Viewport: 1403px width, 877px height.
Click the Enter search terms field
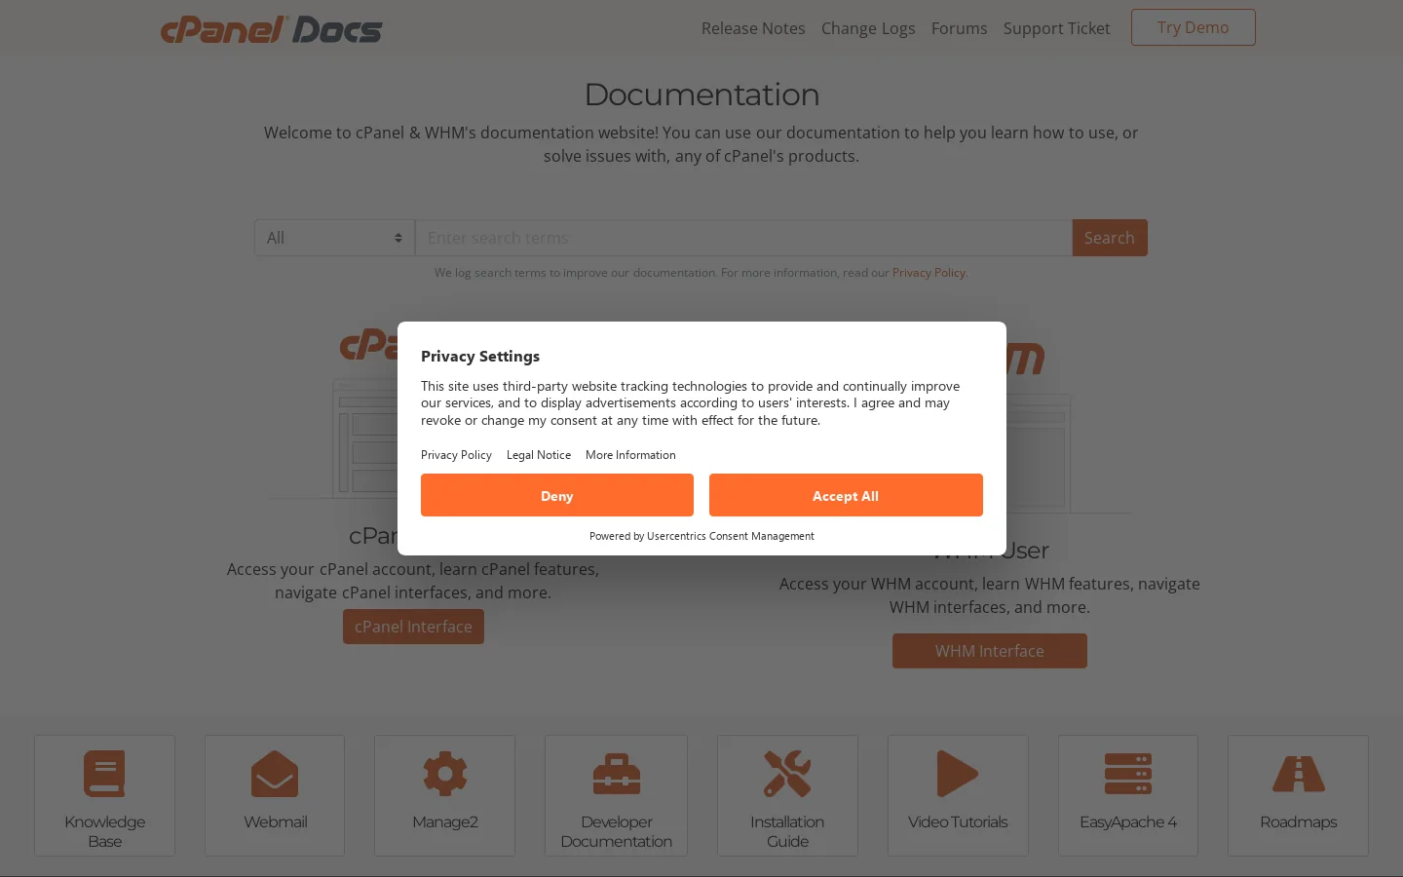[x=743, y=238]
